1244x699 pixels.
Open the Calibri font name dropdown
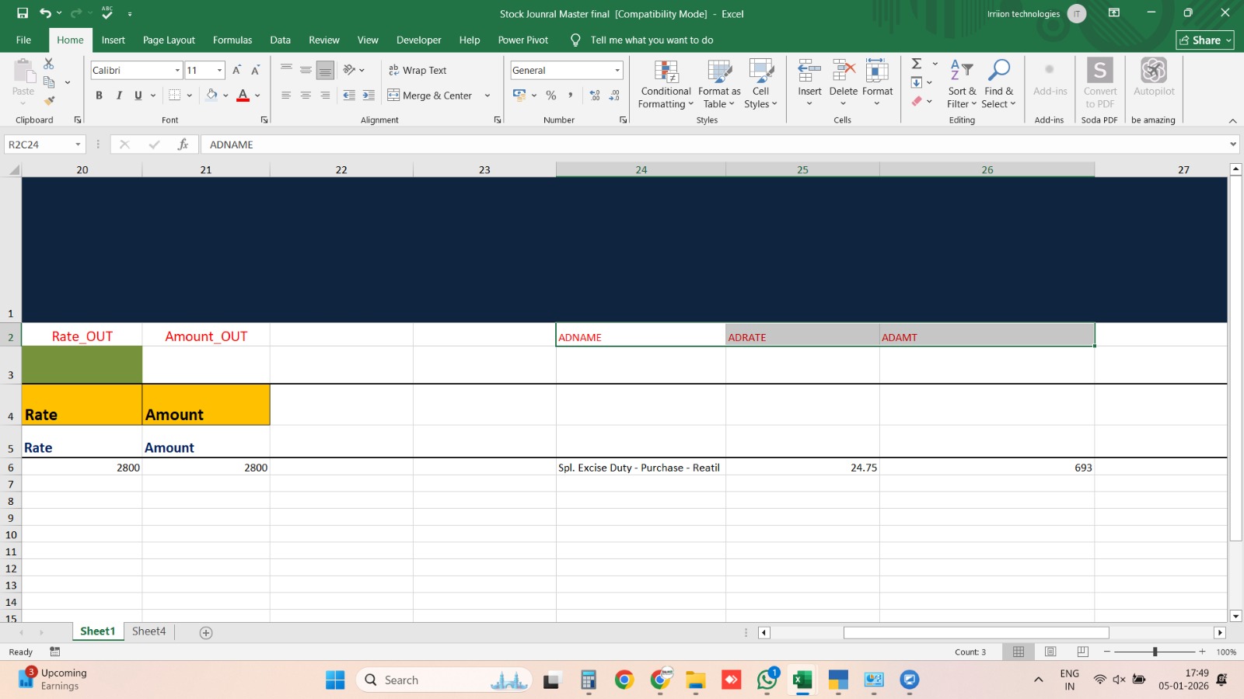point(177,71)
